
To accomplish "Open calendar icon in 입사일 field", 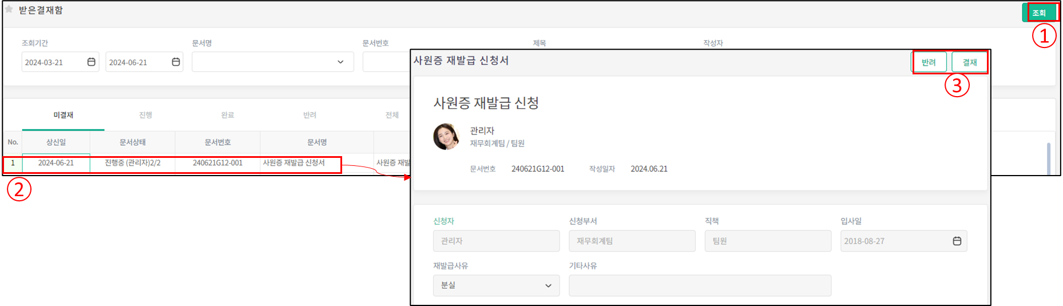I will pos(957,241).
